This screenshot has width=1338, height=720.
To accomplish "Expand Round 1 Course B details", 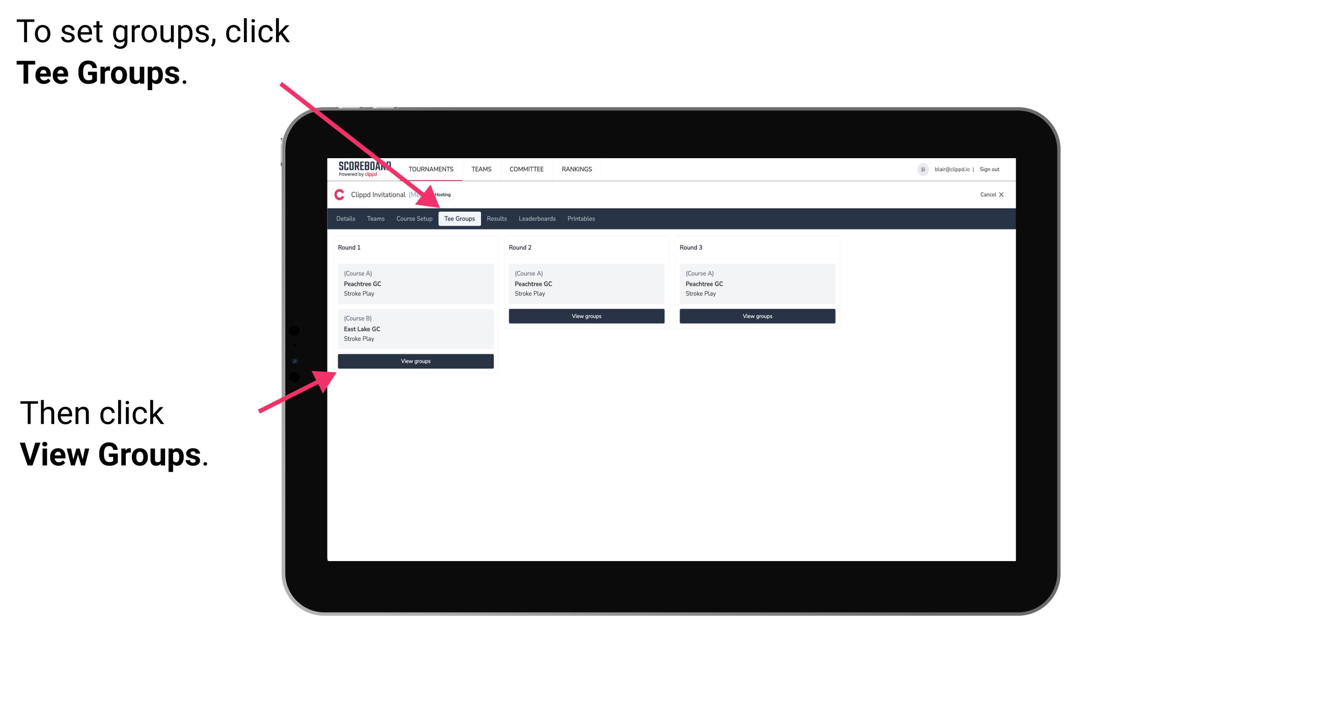I will (415, 328).
